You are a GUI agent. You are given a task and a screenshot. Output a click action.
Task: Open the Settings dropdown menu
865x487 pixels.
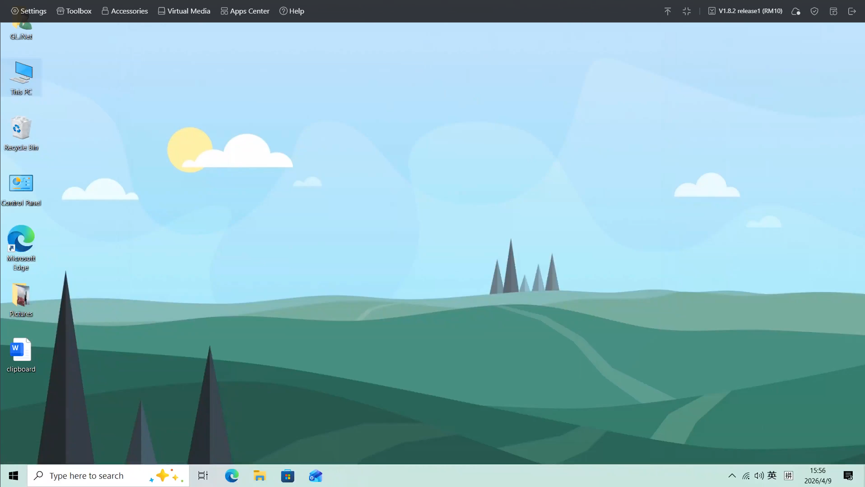click(x=28, y=11)
